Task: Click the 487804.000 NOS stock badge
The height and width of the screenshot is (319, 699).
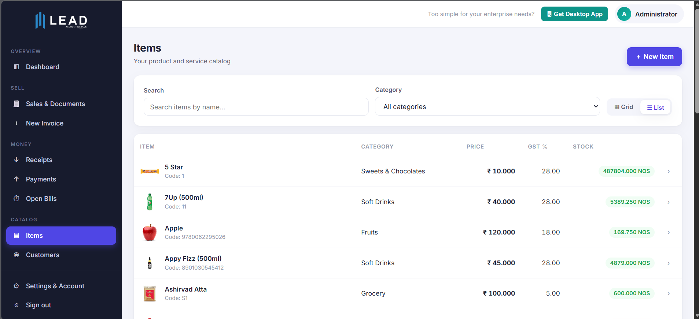Action: [x=626, y=171]
